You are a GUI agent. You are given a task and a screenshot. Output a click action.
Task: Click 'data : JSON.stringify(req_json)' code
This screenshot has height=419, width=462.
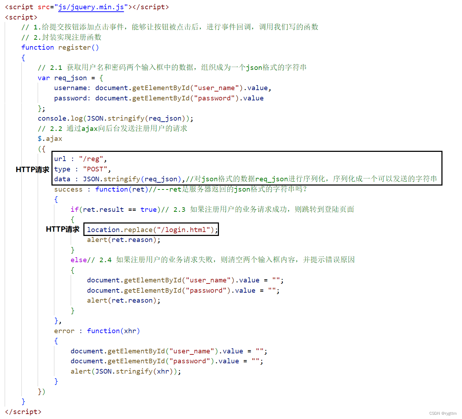tap(117, 179)
